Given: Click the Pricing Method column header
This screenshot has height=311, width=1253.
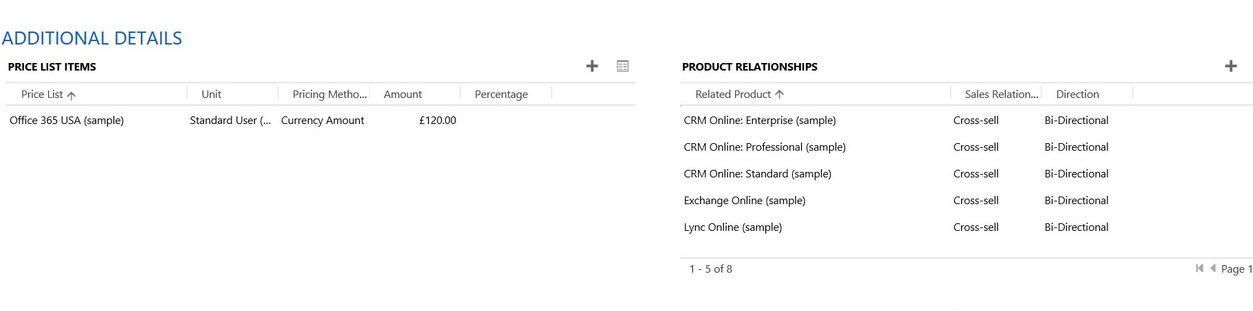Looking at the screenshot, I should [329, 95].
